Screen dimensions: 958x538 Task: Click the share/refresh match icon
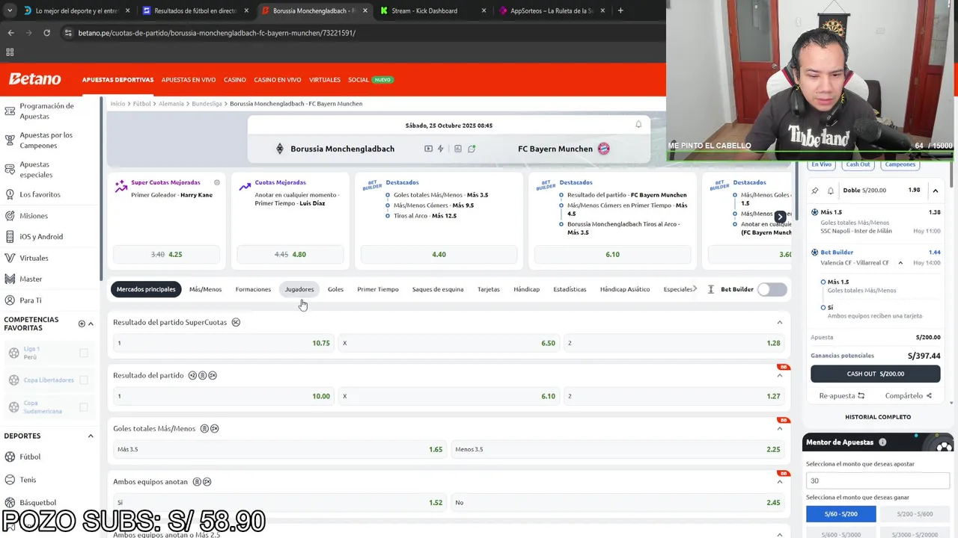[472, 149]
